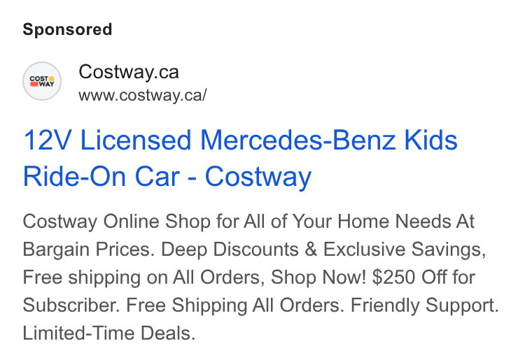This screenshot has width=532, height=362.
Task: Click the "Limited-Time Deals." text
Action: click(x=109, y=333)
